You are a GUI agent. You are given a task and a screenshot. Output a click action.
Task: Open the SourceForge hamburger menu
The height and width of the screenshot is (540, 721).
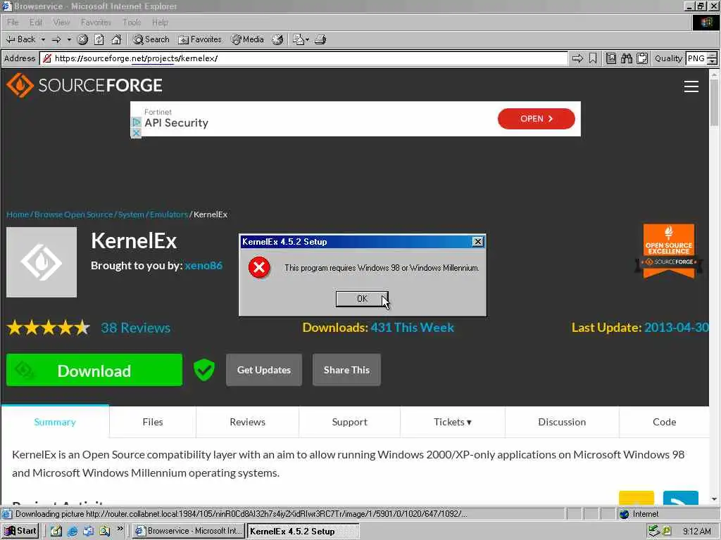point(691,86)
